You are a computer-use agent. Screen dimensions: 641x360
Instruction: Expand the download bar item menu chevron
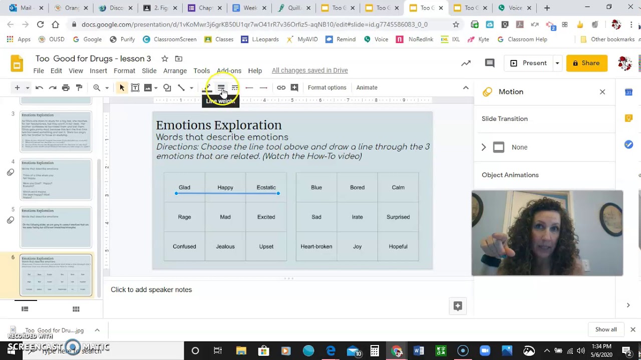[97, 330]
